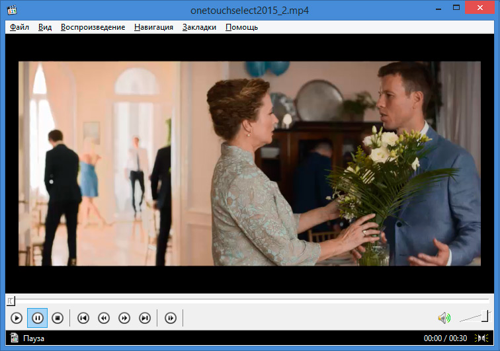Viewport: 500px width, 351px height.
Task: Click the seek bar thumb
Action: [11, 301]
